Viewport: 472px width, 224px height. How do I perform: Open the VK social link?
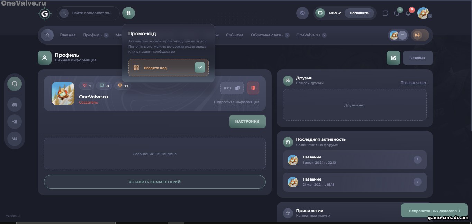15,139
